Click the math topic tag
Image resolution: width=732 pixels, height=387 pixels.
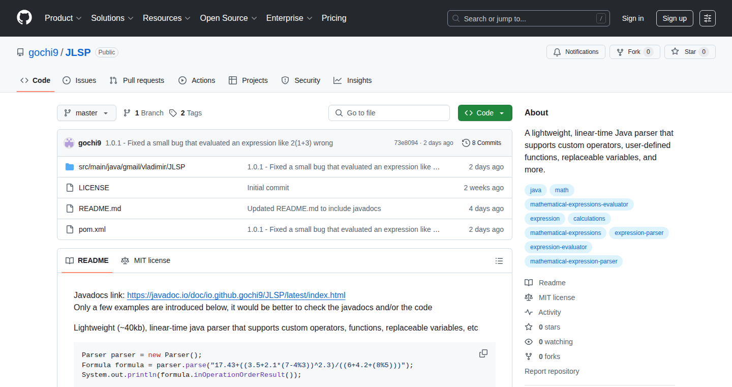pyautogui.click(x=562, y=190)
